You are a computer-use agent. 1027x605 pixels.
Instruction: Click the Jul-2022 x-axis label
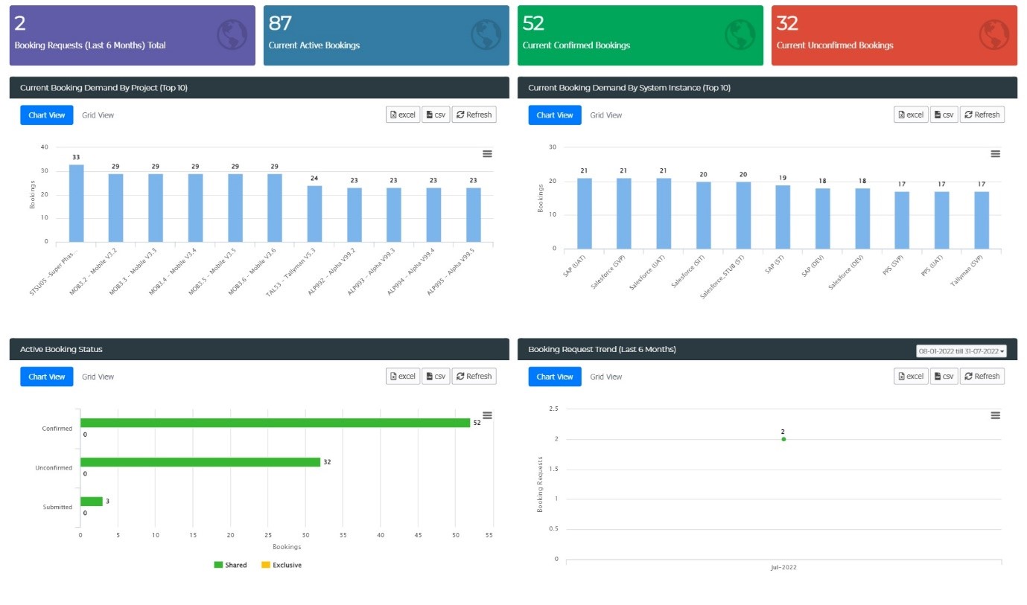783,568
